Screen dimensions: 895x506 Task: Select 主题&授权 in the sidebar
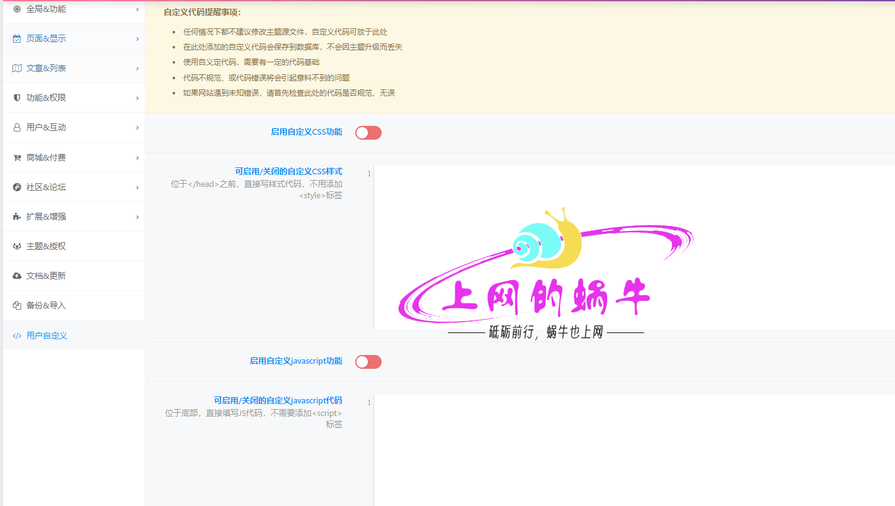point(74,246)
